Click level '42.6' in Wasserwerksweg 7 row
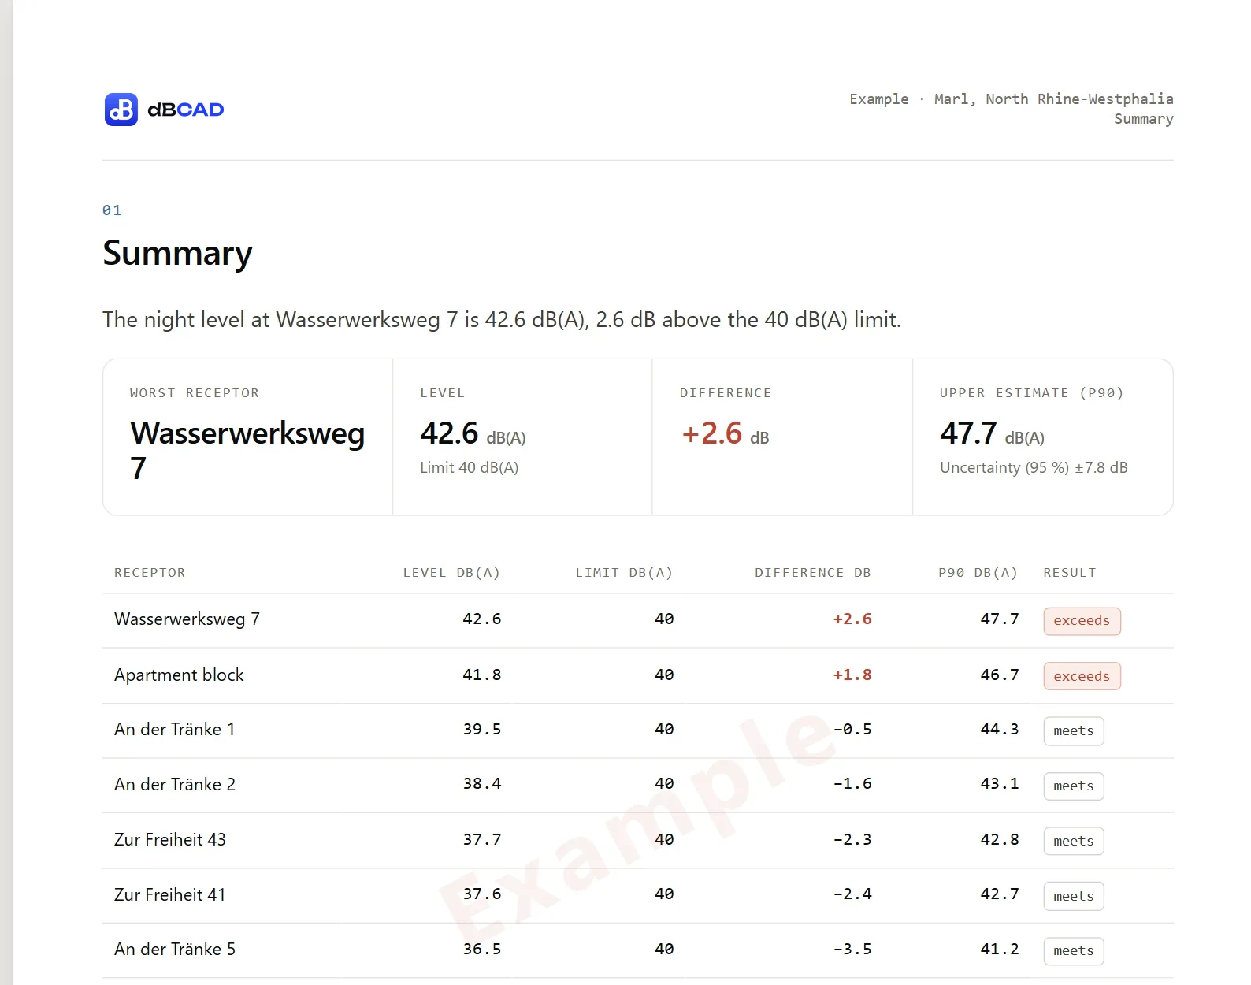Image resolution: width=1251 pixels, height=985 pixels. tap(482, 619)
